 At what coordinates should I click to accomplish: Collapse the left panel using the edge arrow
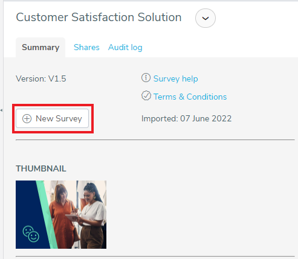tap(1, 110)
